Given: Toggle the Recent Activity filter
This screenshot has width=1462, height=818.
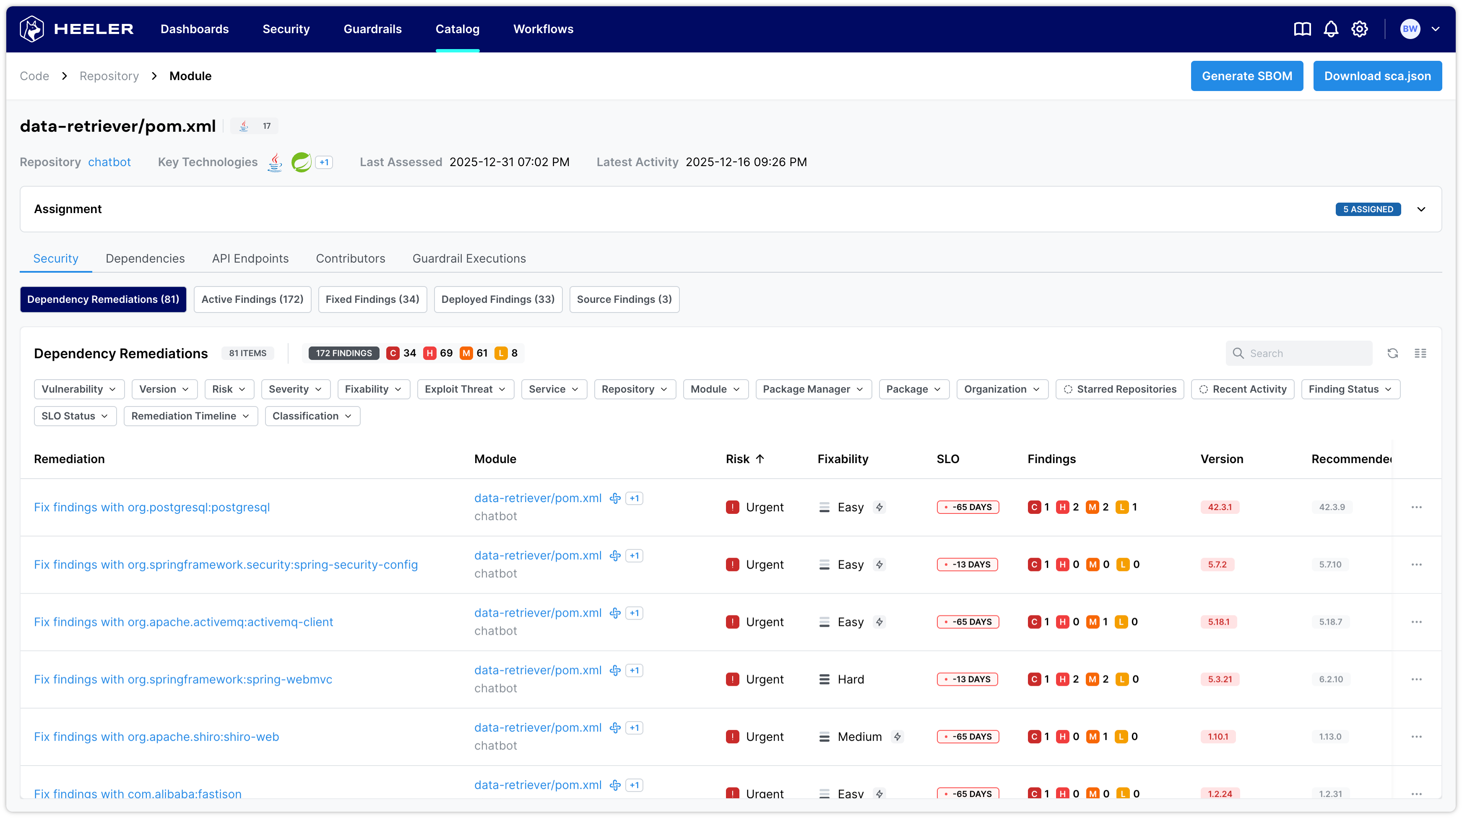Looking at the screenshot, I should tap(1242, 389).
